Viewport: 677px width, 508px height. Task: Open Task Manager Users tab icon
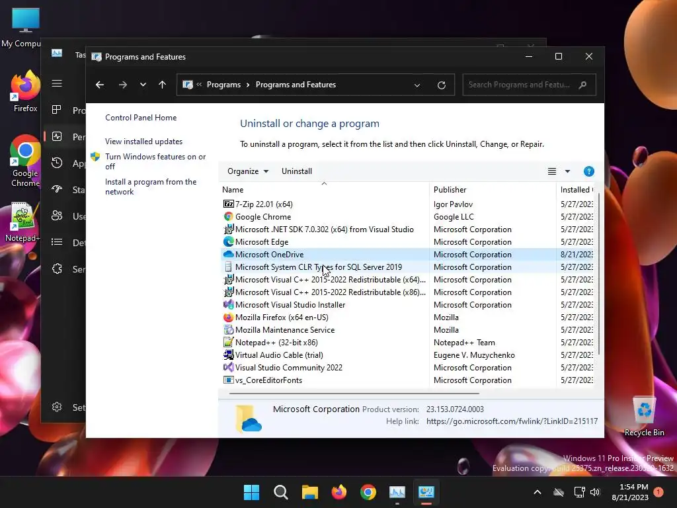[57, 216]
